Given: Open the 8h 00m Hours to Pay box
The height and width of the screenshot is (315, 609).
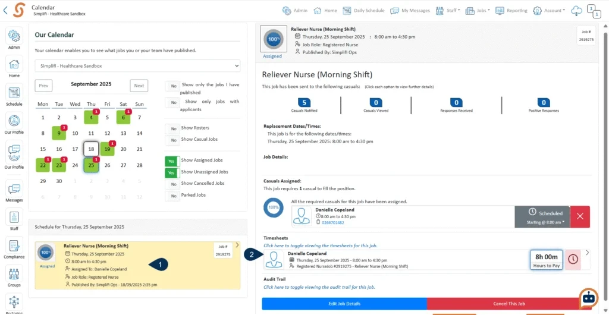Looking at the screenshot, I should [547, 260].
